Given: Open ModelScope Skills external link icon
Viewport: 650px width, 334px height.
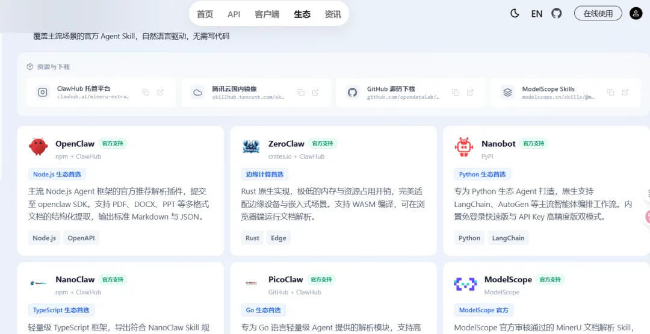Looking at the screenshot, I should [625, 93].
